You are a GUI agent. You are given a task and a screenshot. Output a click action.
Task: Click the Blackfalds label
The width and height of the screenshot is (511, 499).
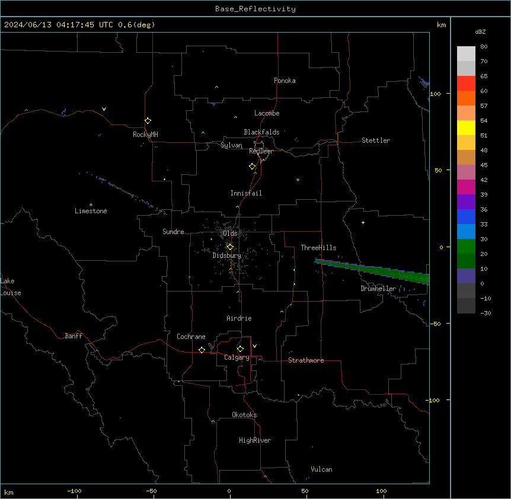pos(261,132)
